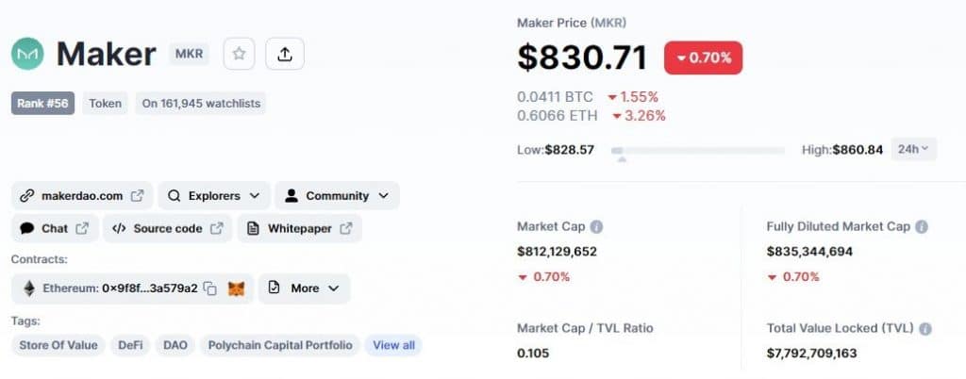Image resolution: width=966 pixels, height=379 pixels.
Task: Open Fully Diluted Market Cap info icon
Action: [x=922, y=226]
